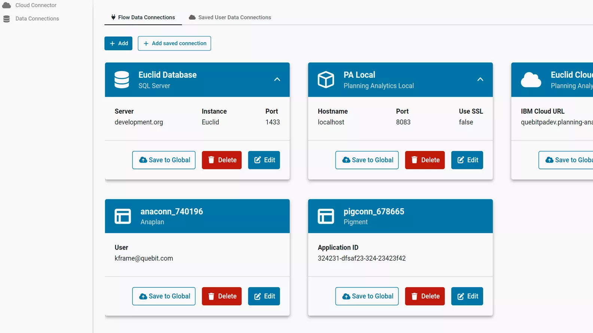Collapse the PA Local card chevron
The image size is (593, 333).
point(480,79)
